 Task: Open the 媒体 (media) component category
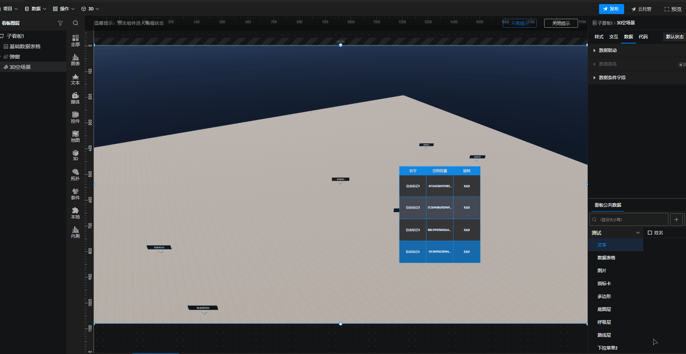pyautogui.click(x=75, y=98)
